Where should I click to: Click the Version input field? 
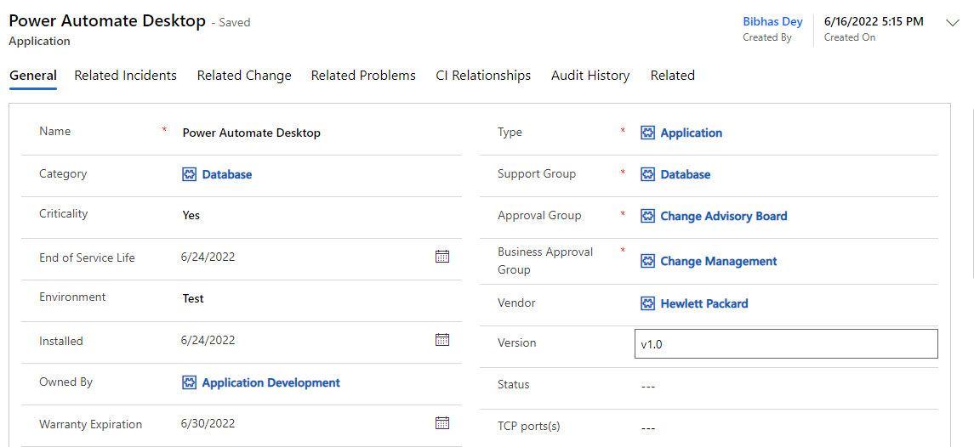786,344
